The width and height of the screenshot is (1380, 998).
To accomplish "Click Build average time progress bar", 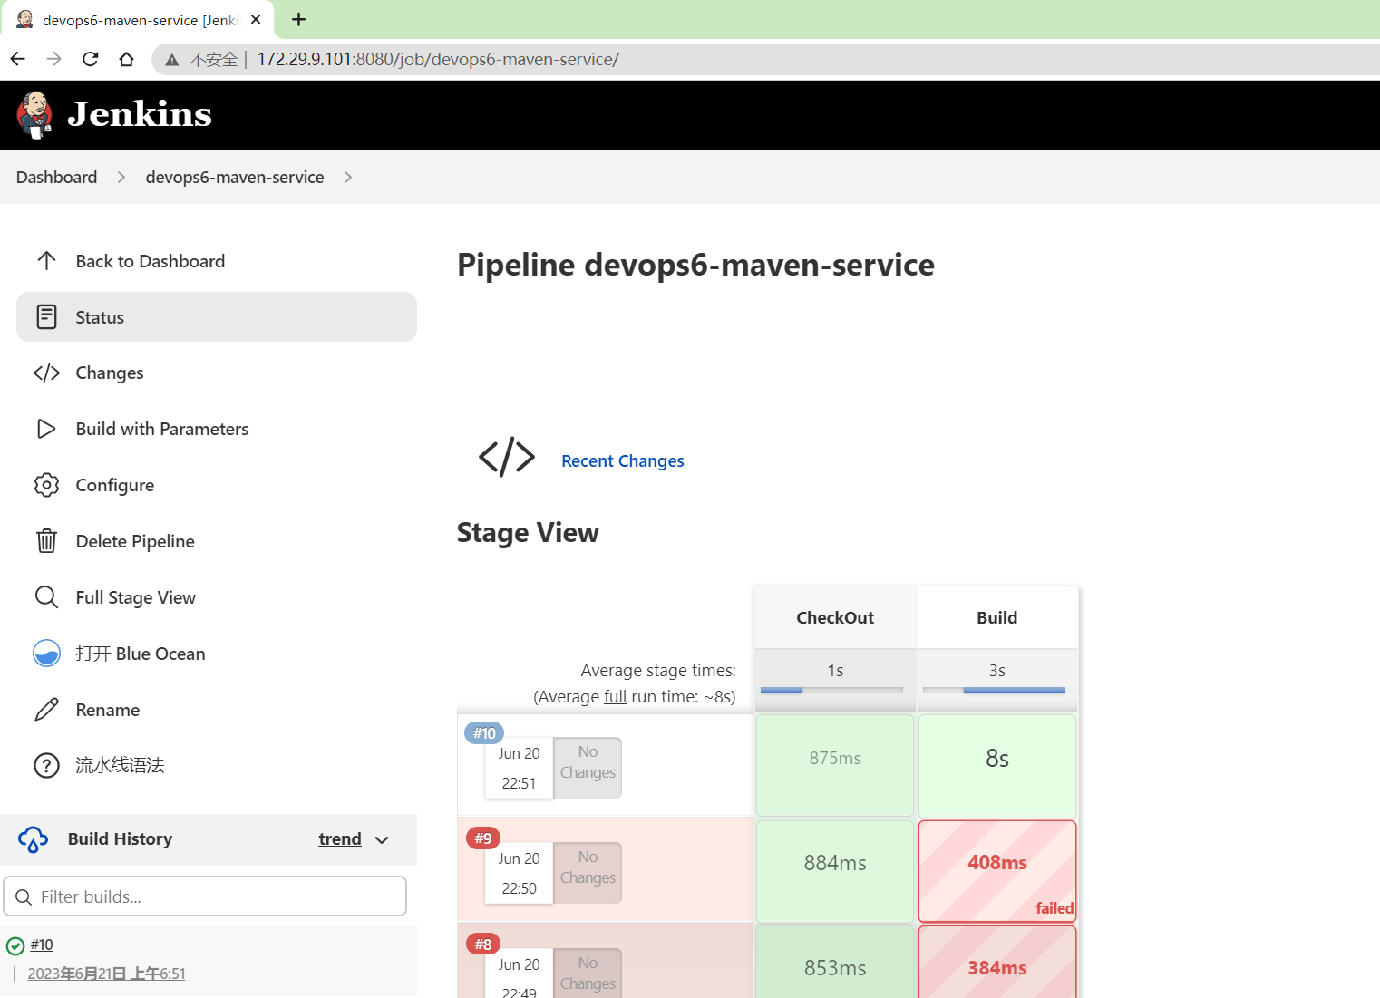I will [994, 691].
